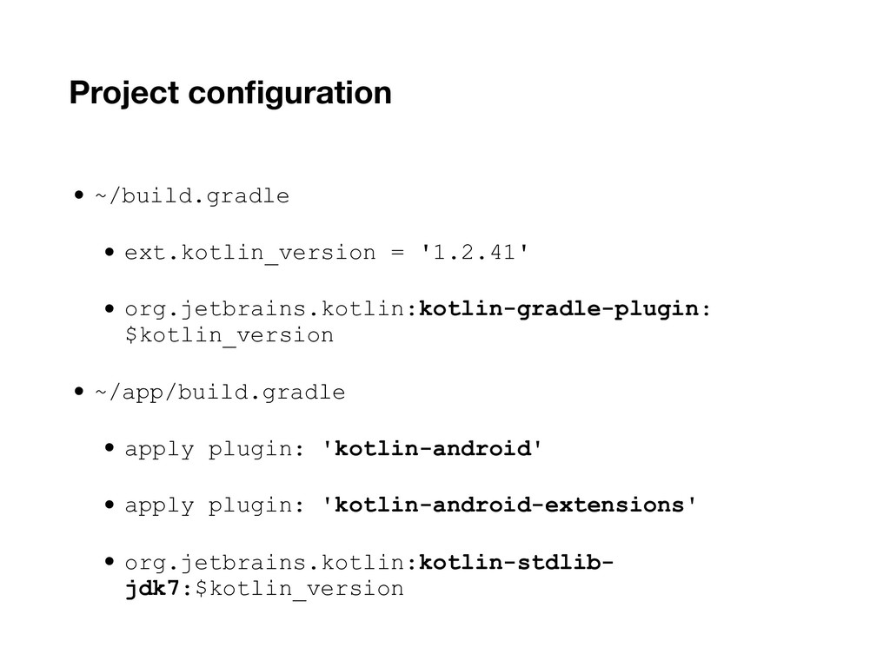Click the bold 'kotlin-android' plugin name
The width and height of the screenshot is (890, 667).
(x=435, y=449)
